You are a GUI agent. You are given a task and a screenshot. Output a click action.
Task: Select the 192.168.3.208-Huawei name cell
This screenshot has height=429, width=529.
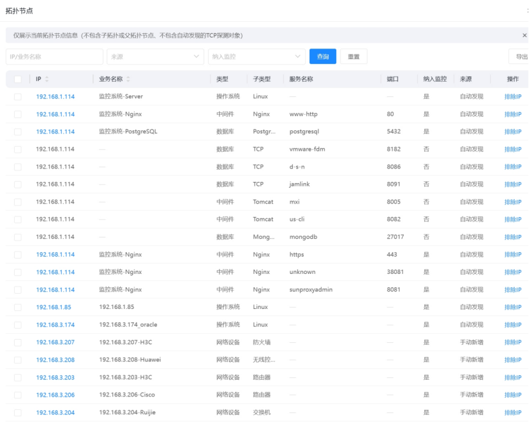click(x=130, y=359)
